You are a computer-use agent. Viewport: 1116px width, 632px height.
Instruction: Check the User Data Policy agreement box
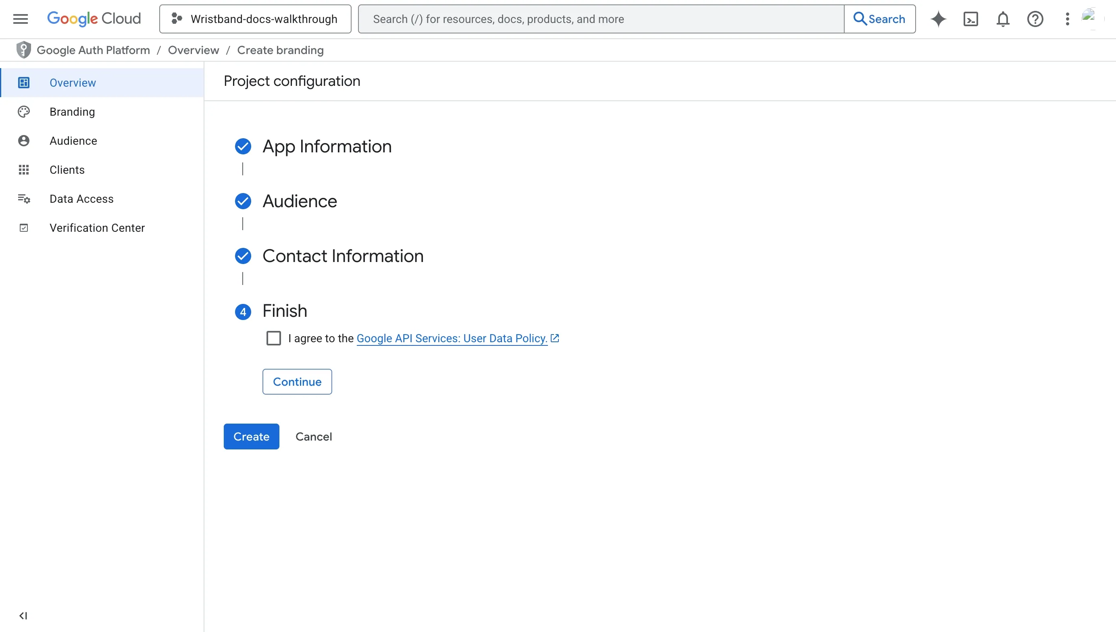[x=273, y=338]
